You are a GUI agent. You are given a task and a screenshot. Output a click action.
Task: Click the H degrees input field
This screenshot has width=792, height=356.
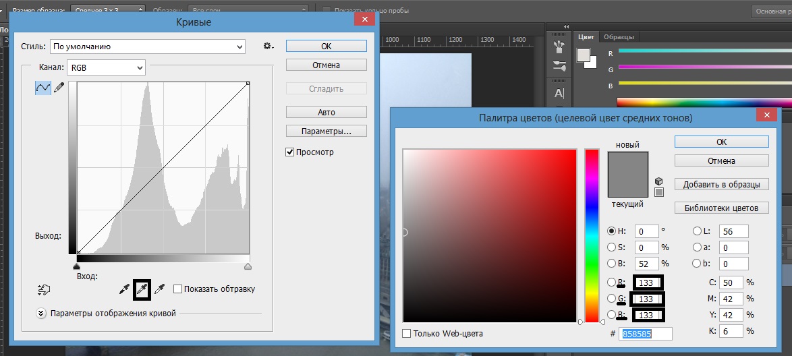tap(646, 231)
